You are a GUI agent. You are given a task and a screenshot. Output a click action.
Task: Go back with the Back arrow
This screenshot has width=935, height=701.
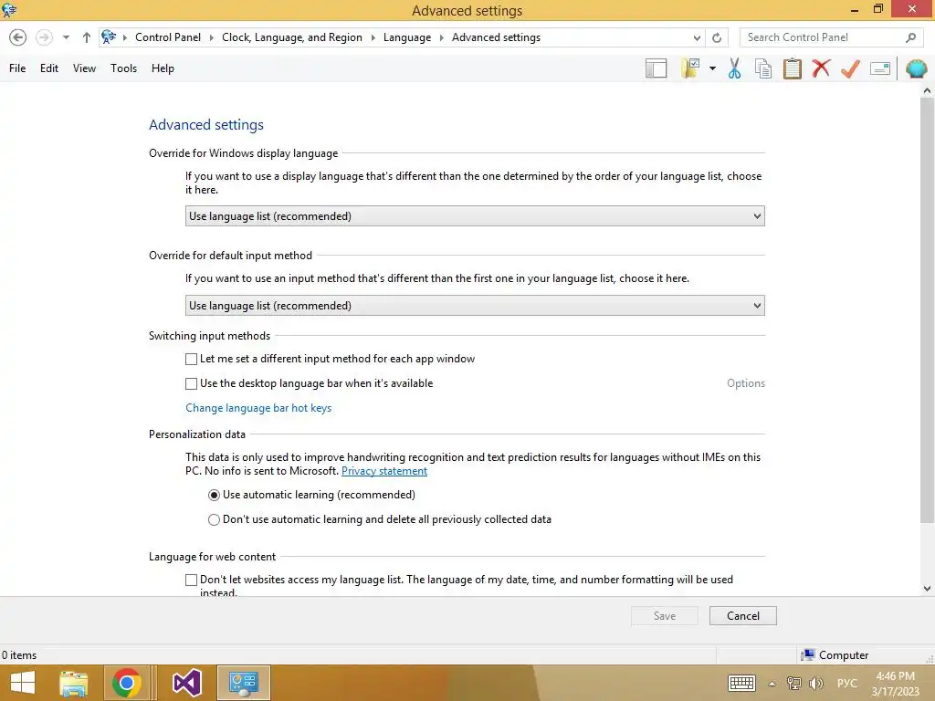(x=18, y=37)
